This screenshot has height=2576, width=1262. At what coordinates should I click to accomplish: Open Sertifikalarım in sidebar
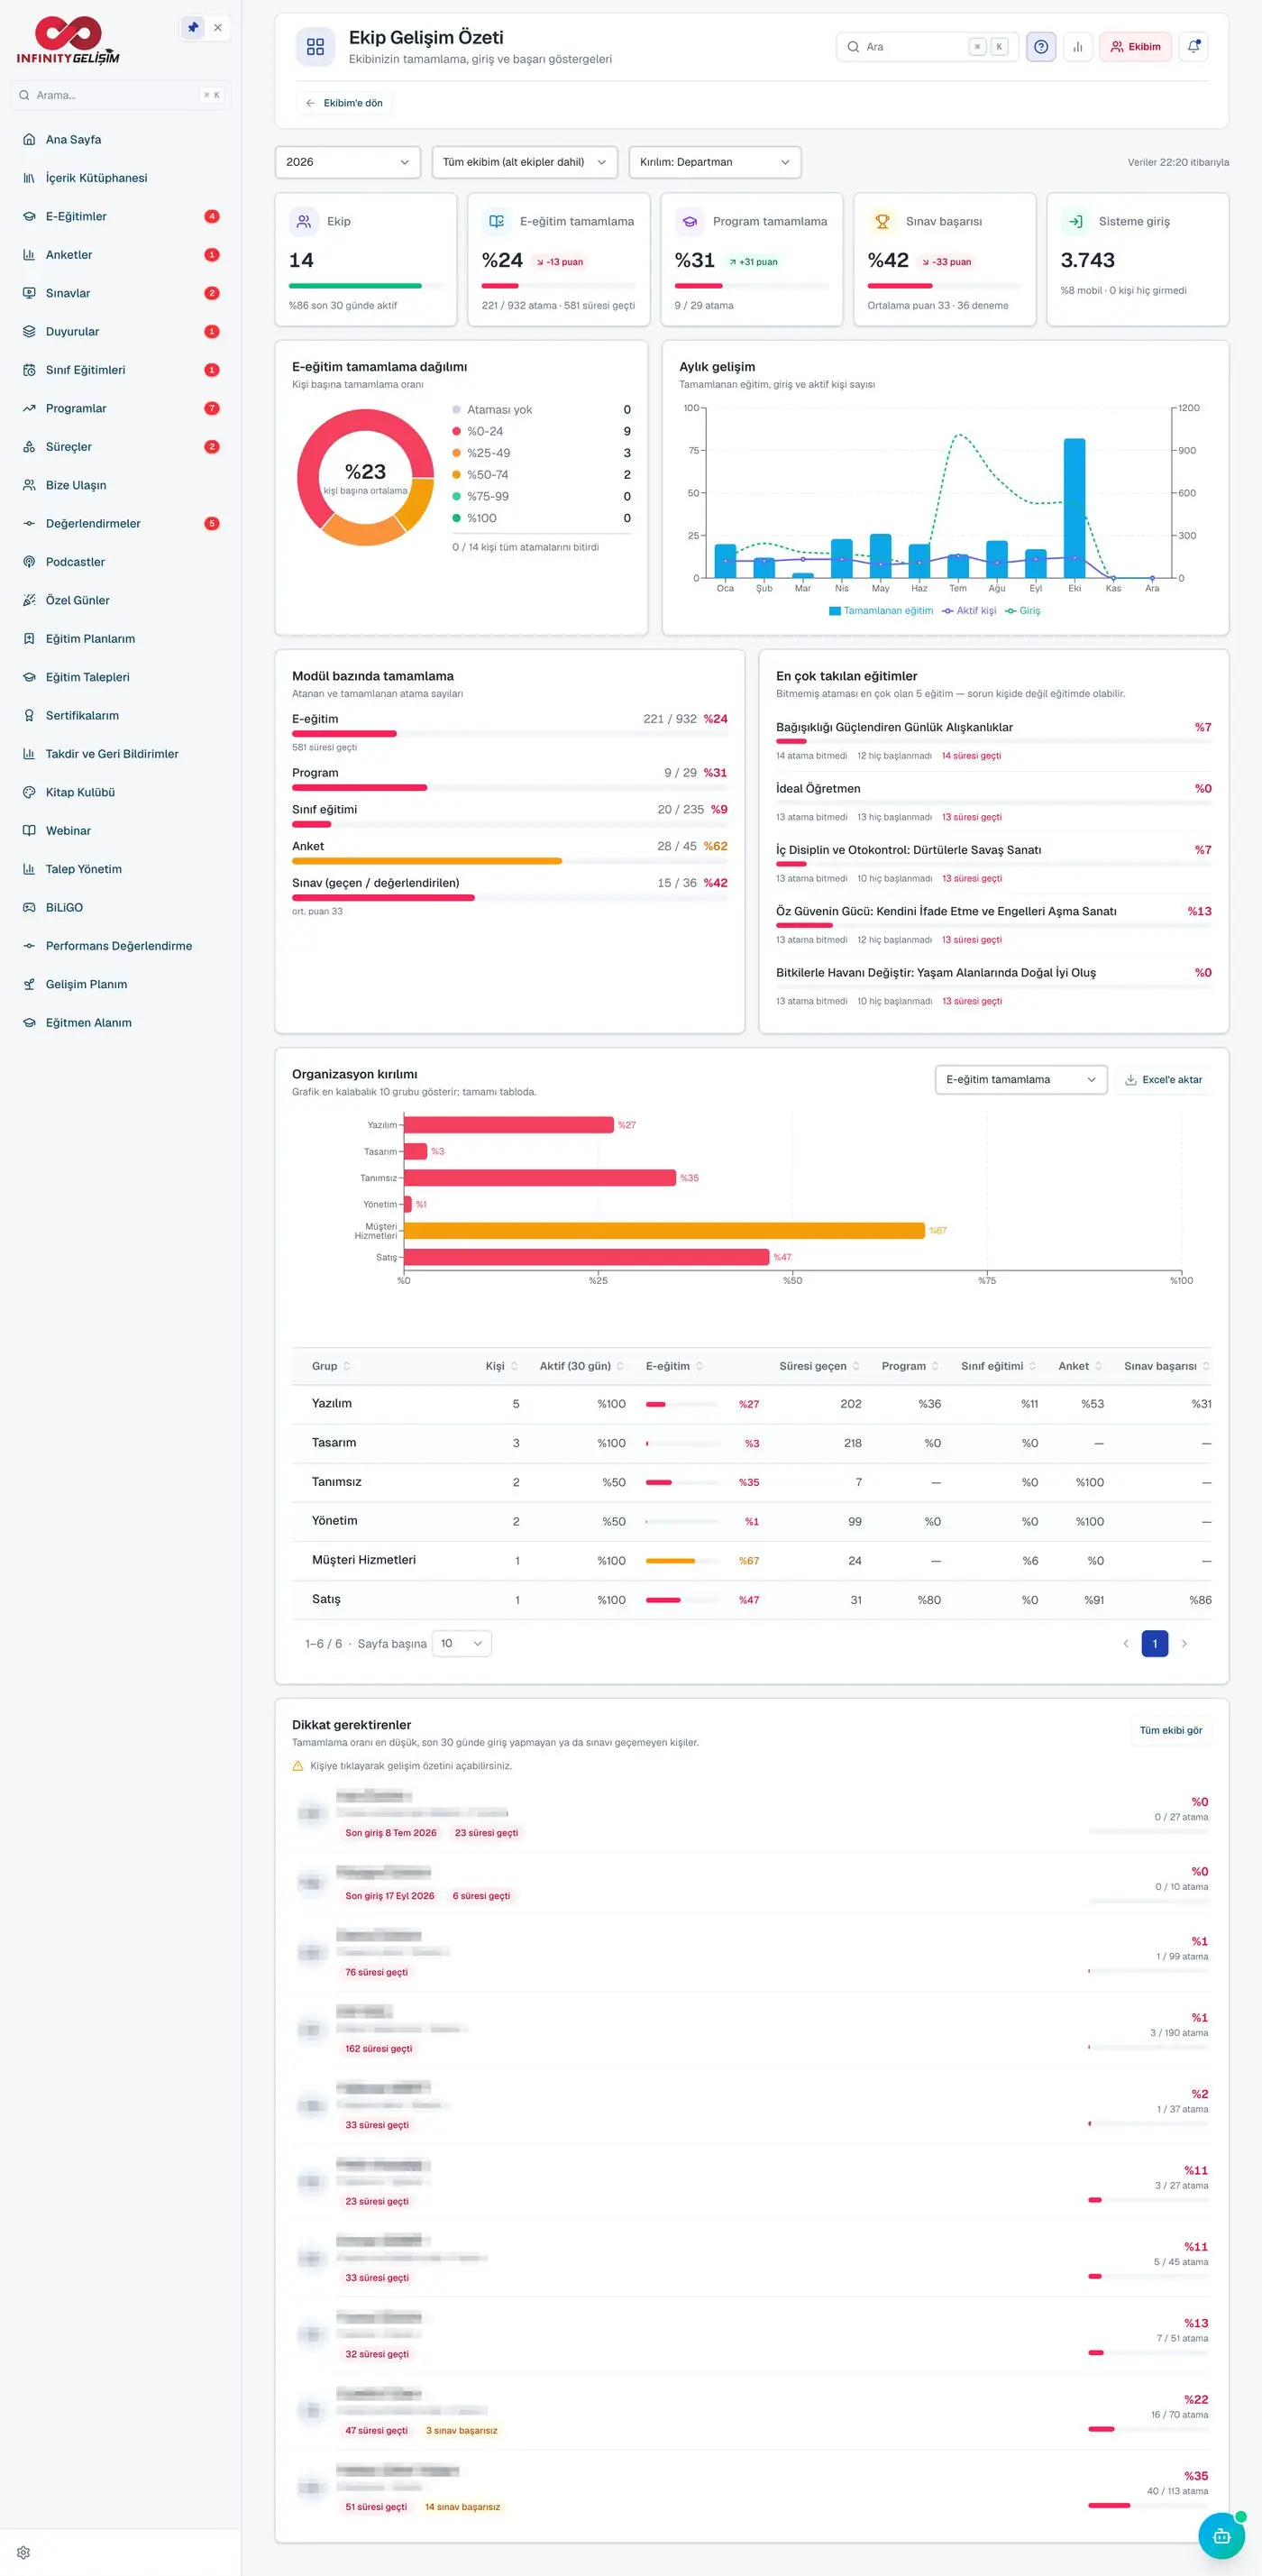tap(121, 715)
